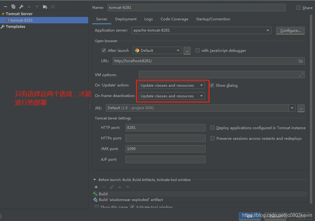Select tomcat-8281 configuration

pos(44,20)
